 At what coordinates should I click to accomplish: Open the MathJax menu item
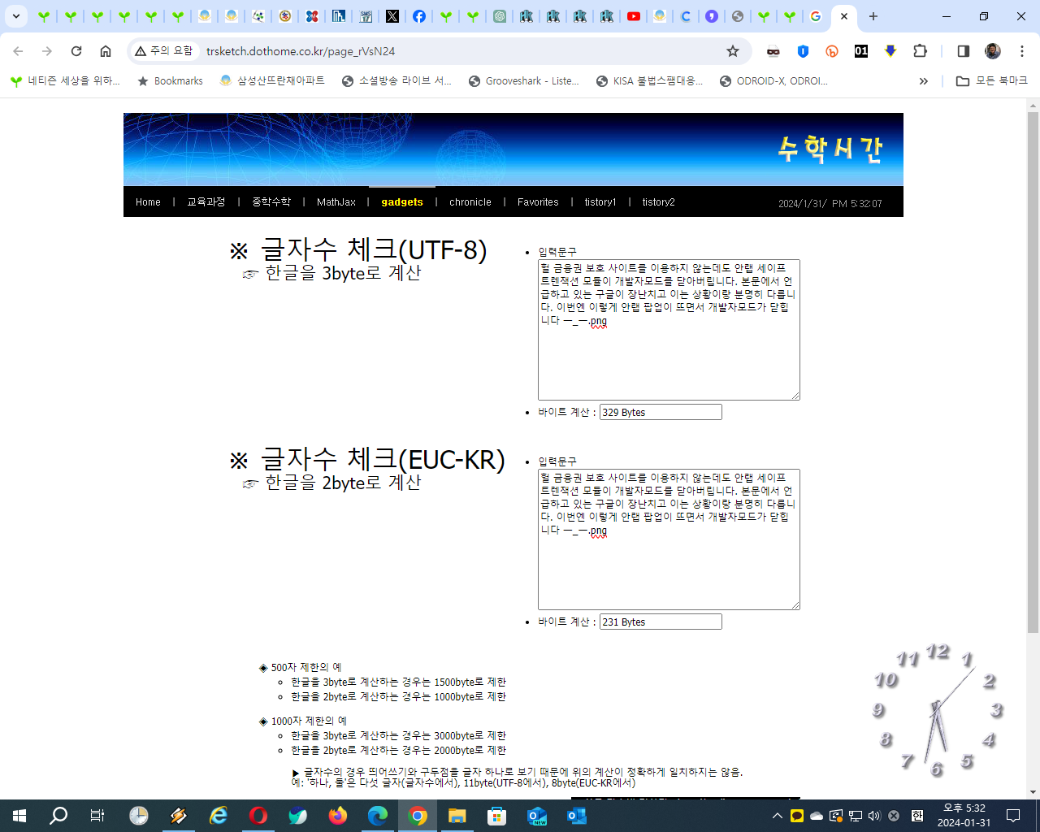point(336,202)
